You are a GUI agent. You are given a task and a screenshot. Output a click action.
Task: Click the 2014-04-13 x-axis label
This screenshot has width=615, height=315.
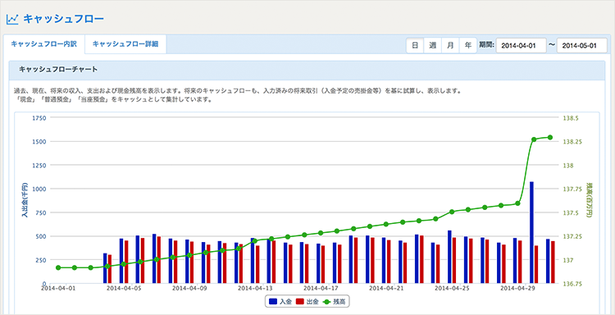(x=255, y=288)
